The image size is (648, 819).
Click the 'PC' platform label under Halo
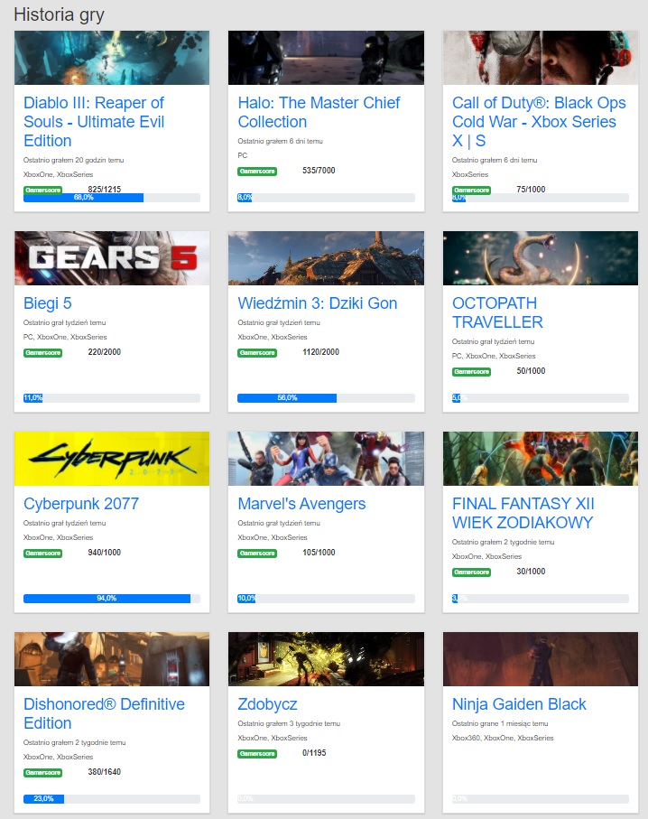(x=242, y=155)
